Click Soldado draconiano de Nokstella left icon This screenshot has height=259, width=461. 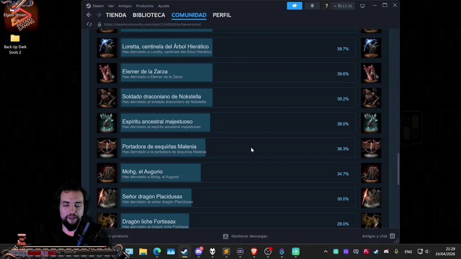[107, 98]
